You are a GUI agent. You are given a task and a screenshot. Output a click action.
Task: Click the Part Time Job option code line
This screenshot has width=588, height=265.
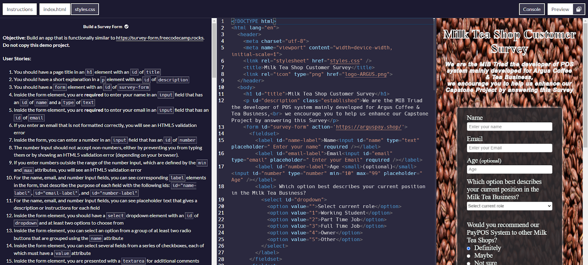point(327,219)
